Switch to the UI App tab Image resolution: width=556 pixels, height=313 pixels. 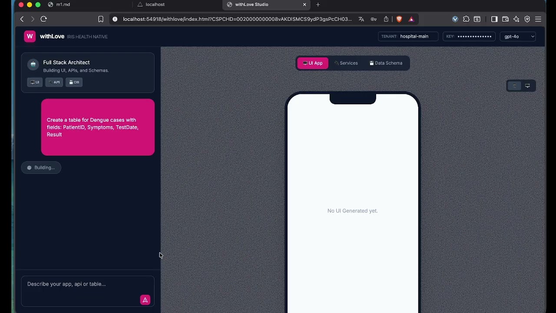tap(313, 63)
